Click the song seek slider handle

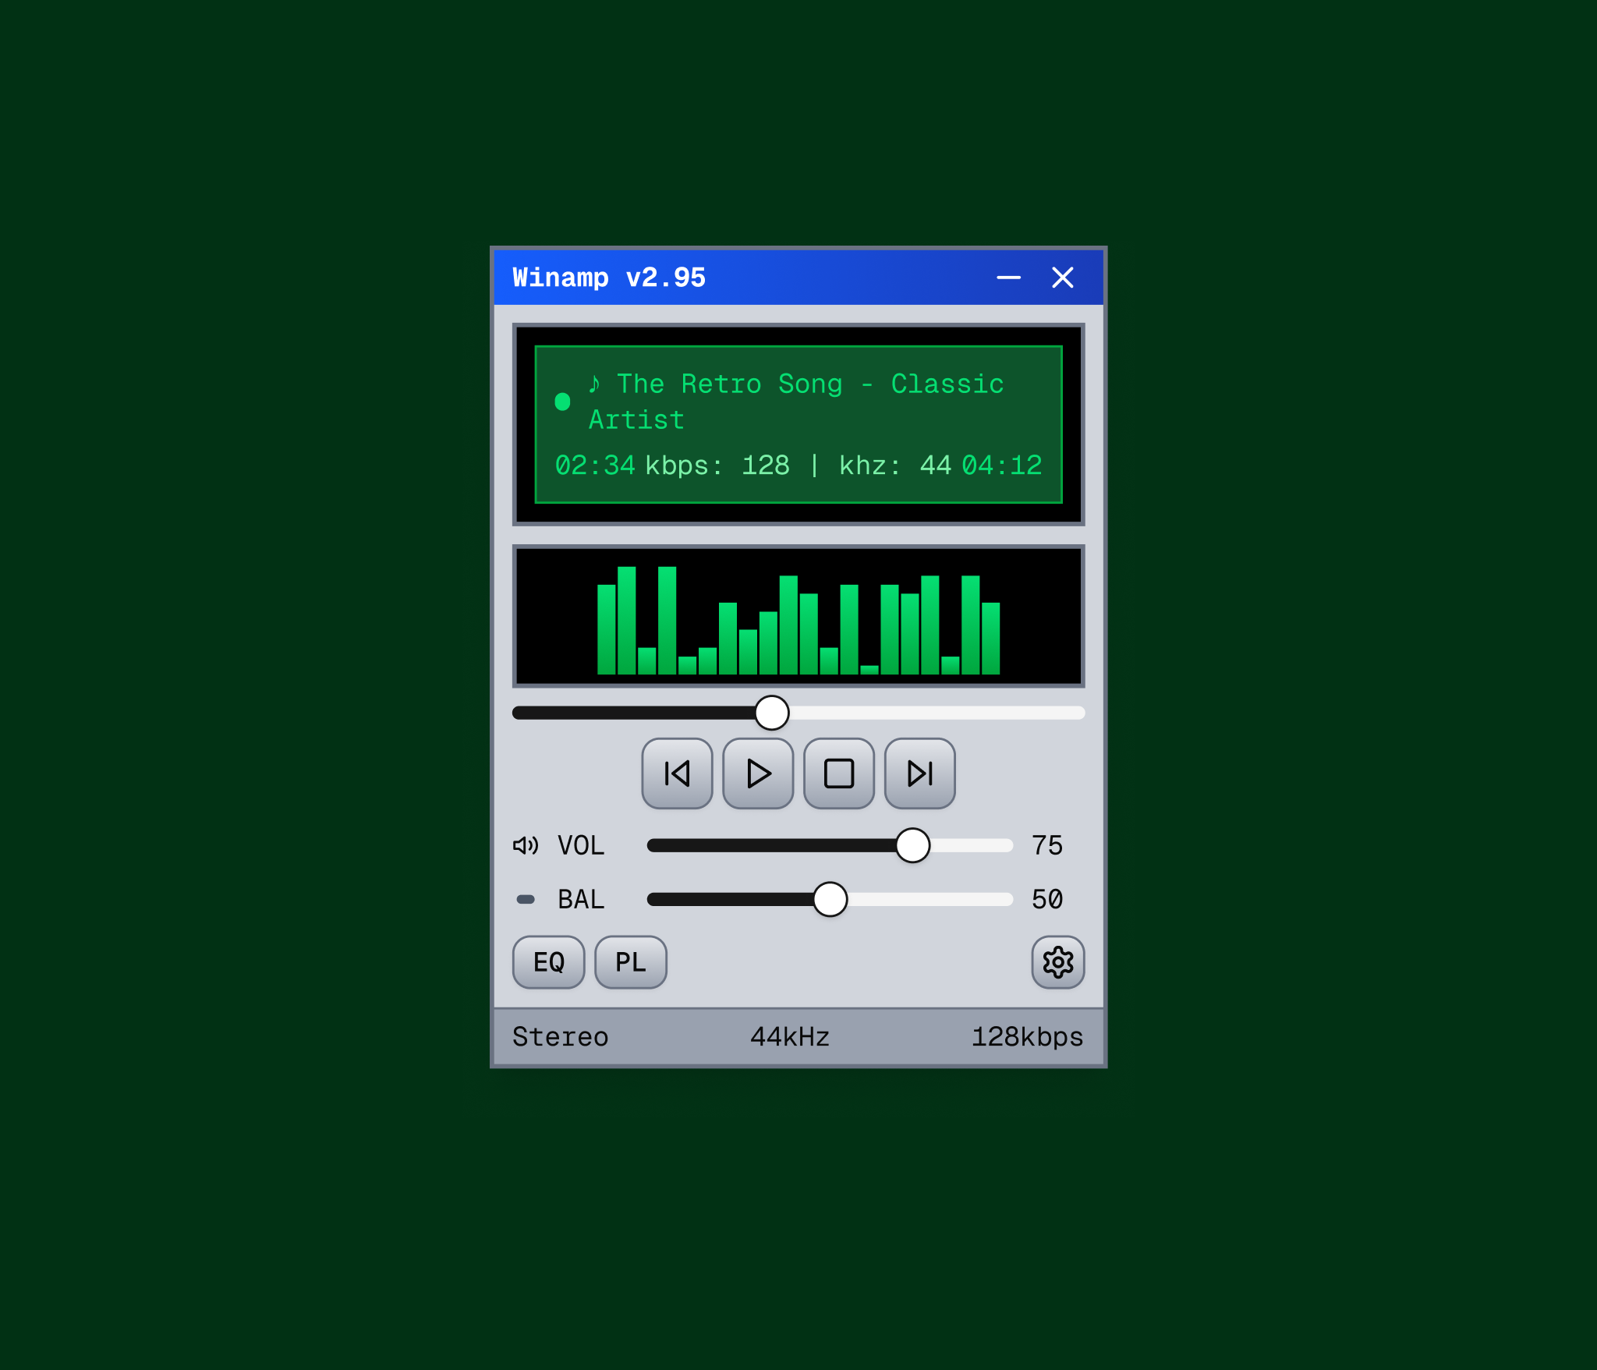(x=772, y=713)
